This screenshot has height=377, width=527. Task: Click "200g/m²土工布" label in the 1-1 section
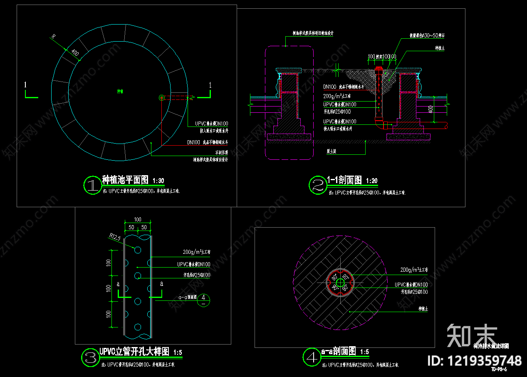337,96
